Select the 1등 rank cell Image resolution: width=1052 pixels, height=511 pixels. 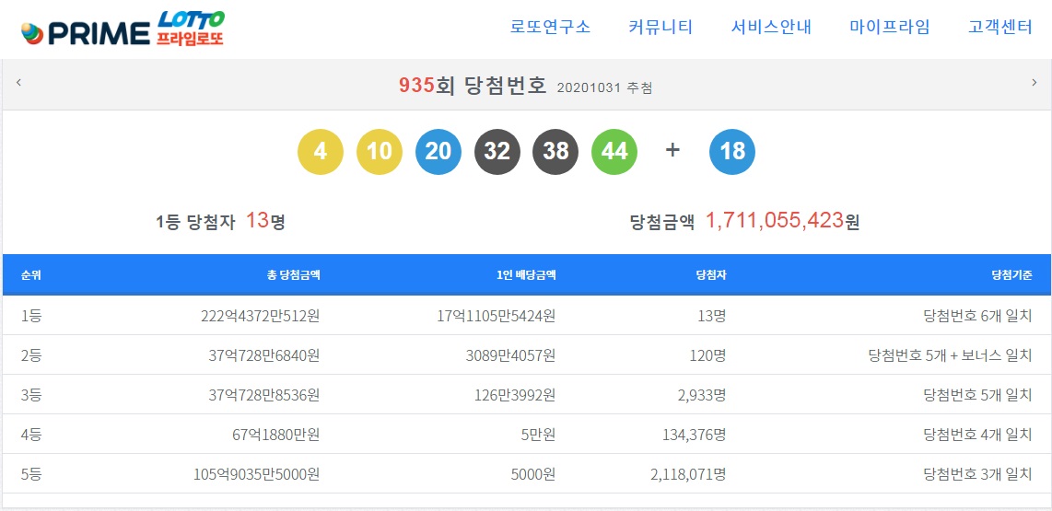(x=31, y=317)
